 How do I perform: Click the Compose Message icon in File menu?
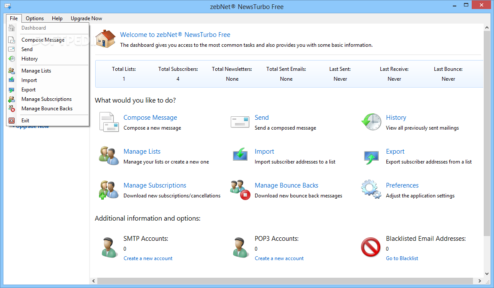coord(12,40)
